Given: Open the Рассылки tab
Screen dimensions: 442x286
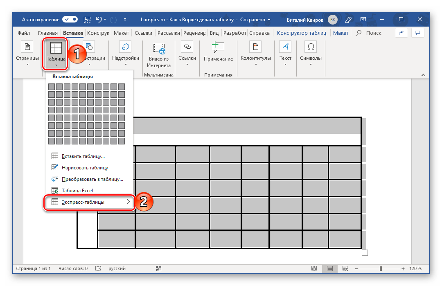Looking at the screenshot, I should pyautogui.click(x=169, y=33).
